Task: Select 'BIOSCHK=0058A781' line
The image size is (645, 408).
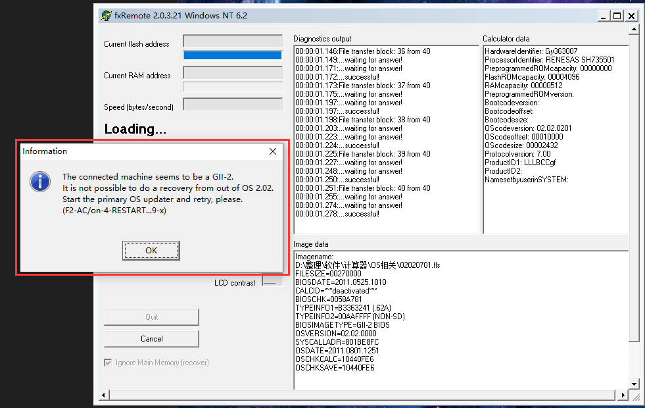Action: click(329, 299)
